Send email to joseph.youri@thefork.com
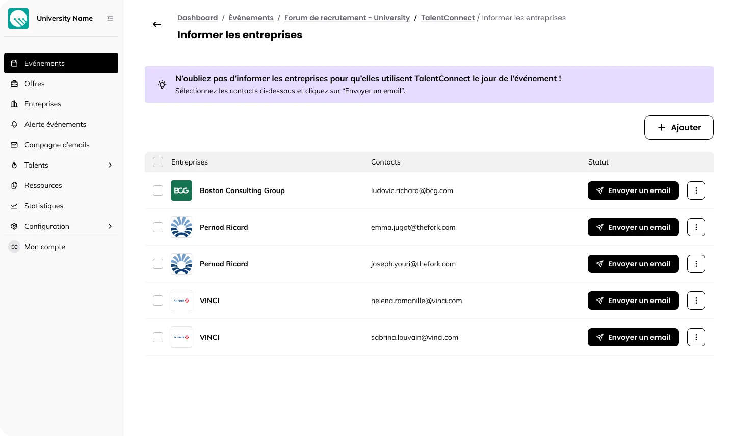The width and height of the screenshot is (734, 436). (633, 264)
